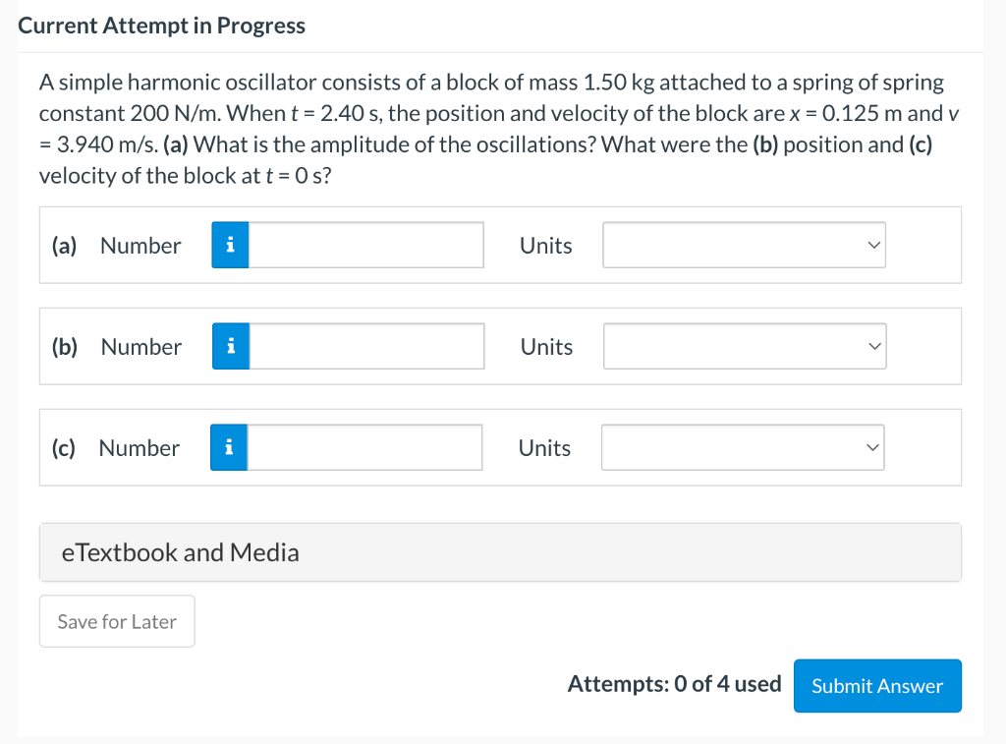Click the info icon for part (a)
Screen dimensions: 1006x744
pos(230,246)
